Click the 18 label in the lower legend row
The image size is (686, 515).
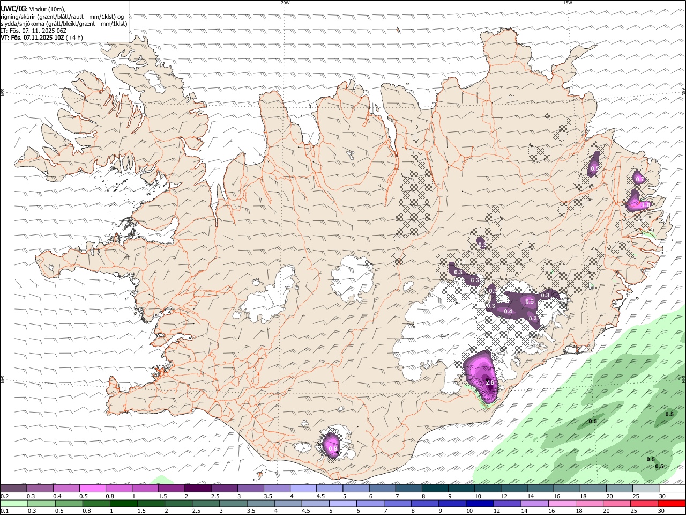click(x=578, y=511)
